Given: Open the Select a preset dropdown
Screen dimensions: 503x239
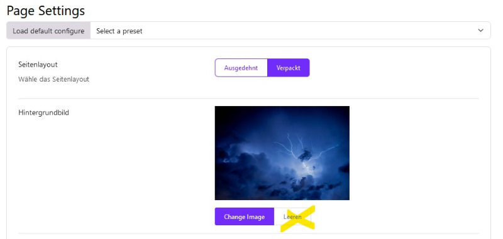Looking at the screenshot, I should pyautogui.click(x=290, y=31).
